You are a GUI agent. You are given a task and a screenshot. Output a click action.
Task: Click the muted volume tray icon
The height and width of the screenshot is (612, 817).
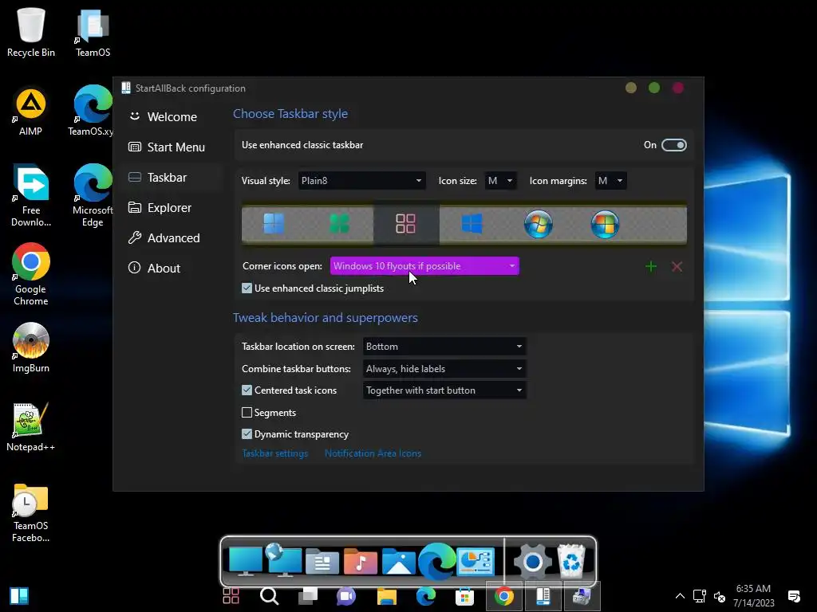[720, 596]
